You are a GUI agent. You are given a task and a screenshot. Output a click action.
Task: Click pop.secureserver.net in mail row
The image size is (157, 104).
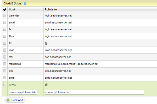(58, 57)
